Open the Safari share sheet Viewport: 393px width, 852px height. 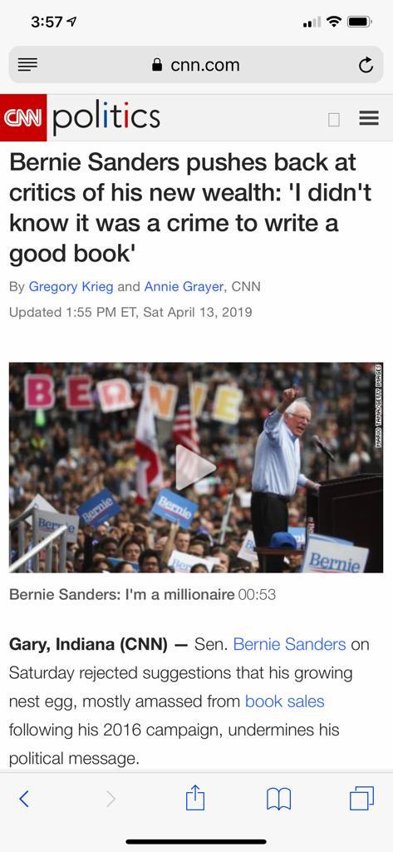tap(195, 797)
